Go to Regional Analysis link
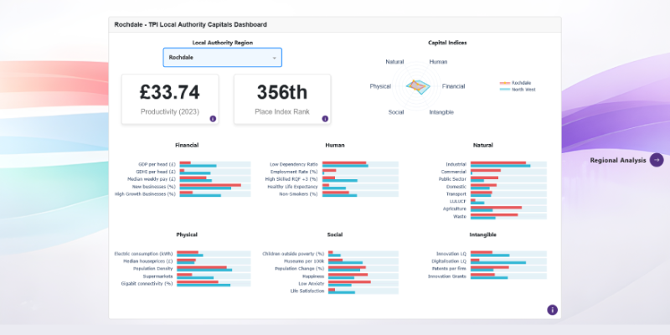 (x=618, y=160)
